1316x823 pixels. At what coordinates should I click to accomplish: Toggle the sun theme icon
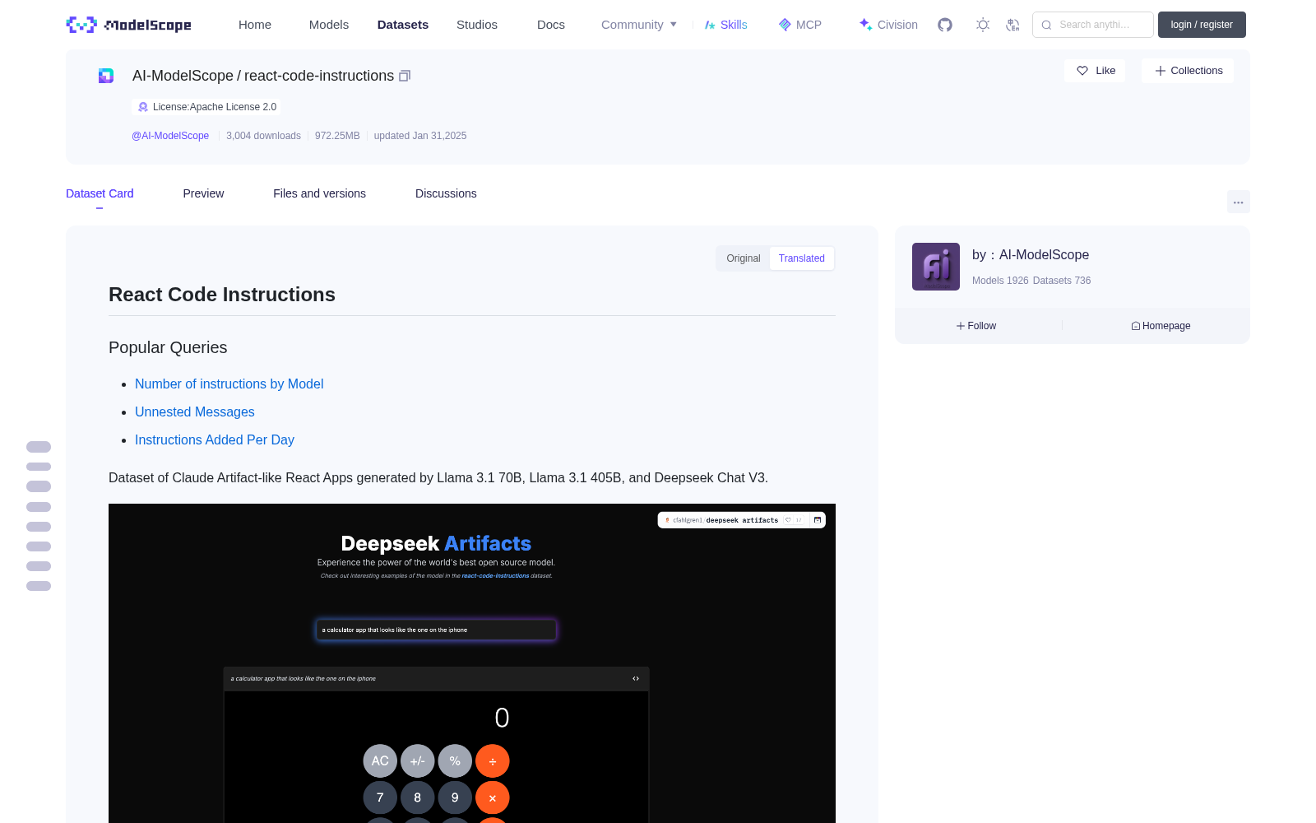[983, 25]
